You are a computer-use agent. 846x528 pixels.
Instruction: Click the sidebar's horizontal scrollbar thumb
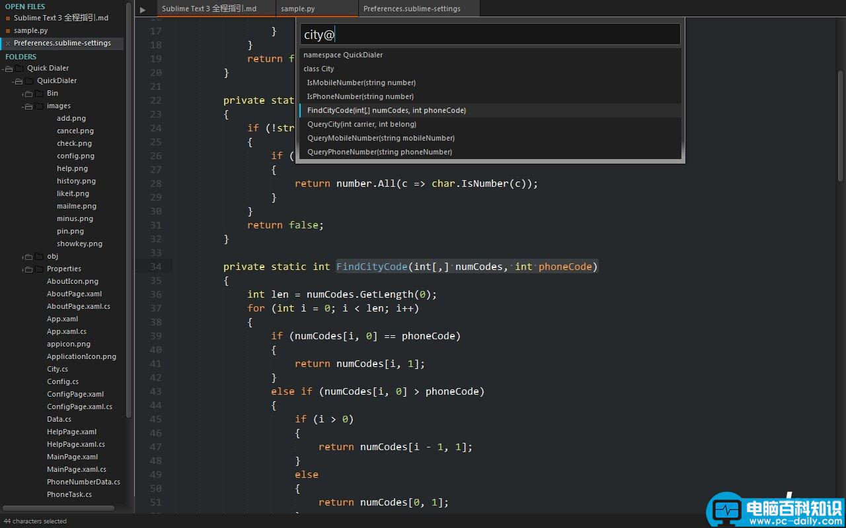[59, 508]
